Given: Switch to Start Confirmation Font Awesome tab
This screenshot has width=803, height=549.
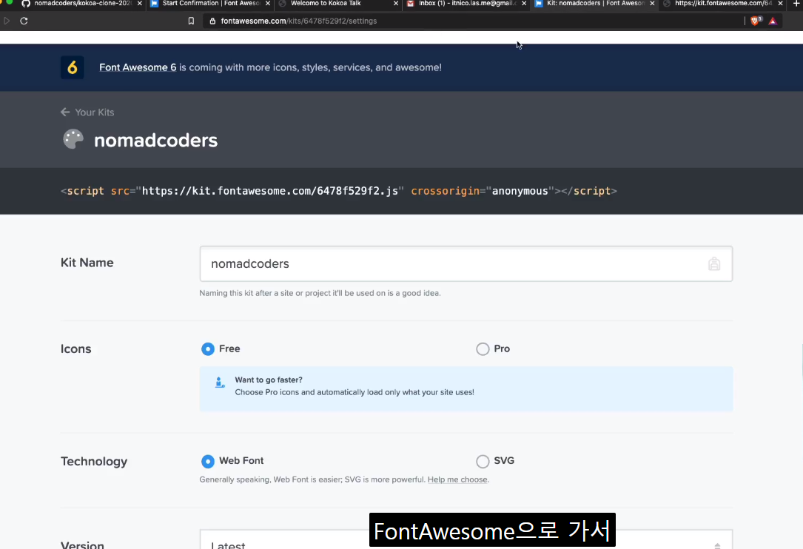Looking at the screenshot, I should (x=210, y=4).
